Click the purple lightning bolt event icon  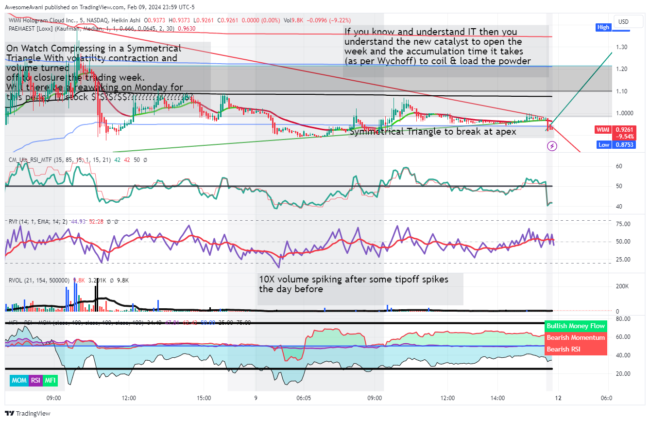point(552,145)
